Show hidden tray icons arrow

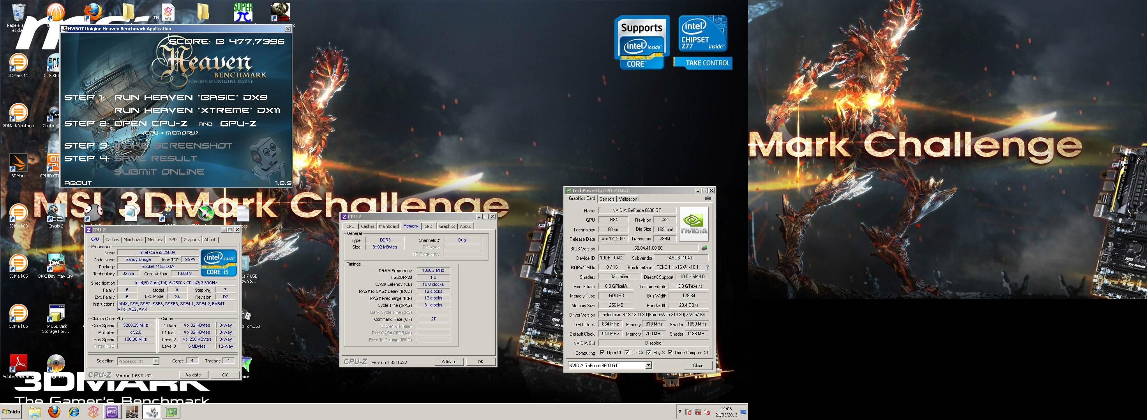679,411
